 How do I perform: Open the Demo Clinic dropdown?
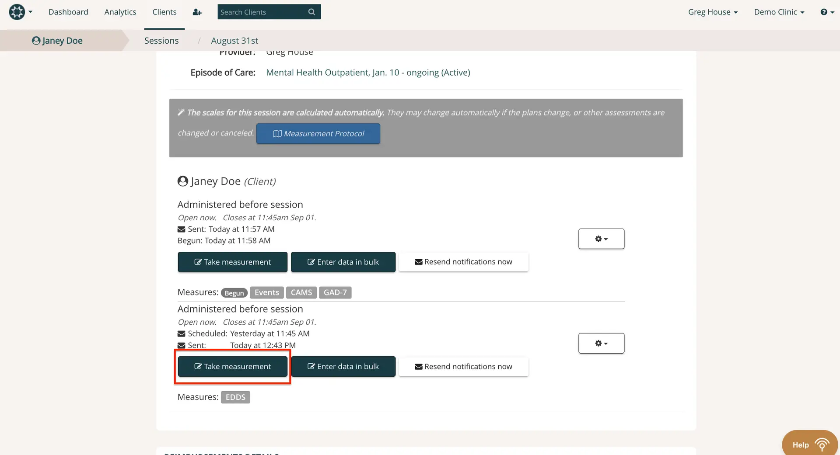[x=779, y=12]
